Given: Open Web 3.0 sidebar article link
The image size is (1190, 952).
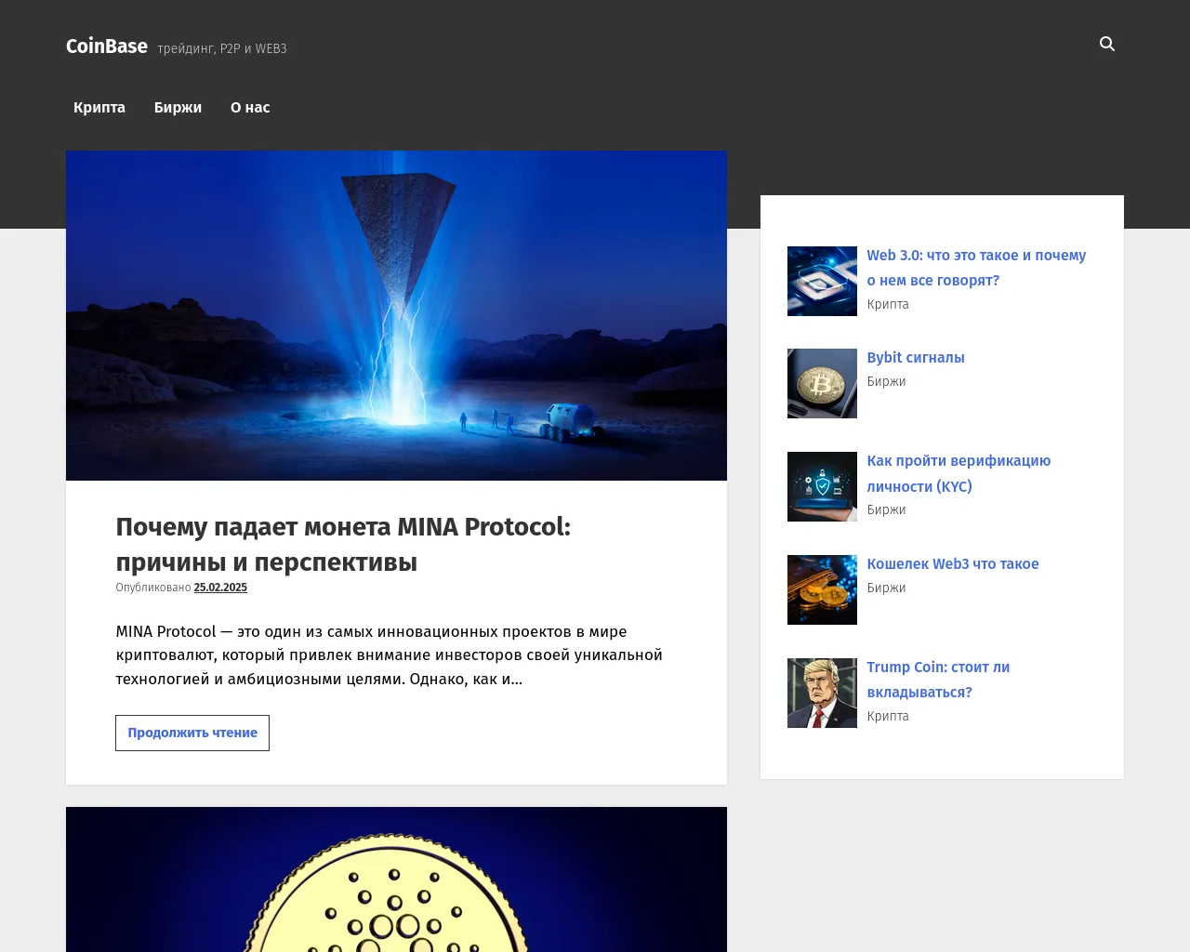Looking at the screenshot, I should pyautogui.click(x=976, y=268).
